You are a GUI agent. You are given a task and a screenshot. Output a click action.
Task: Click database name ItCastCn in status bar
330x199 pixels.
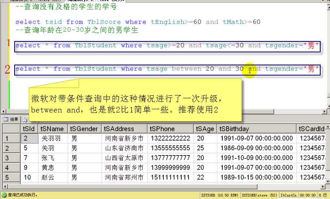pyautogui.click(x=289, y=195)
